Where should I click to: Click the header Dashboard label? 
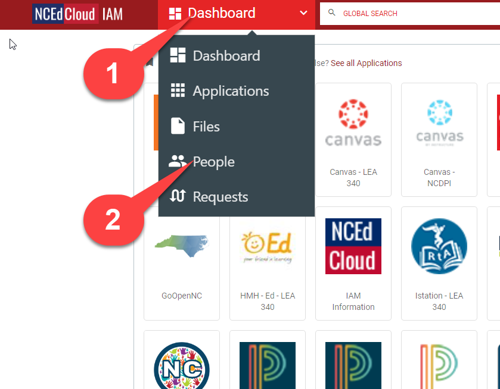click(221, 13)
